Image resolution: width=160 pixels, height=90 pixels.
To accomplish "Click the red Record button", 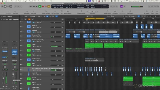I will (43, 6).
